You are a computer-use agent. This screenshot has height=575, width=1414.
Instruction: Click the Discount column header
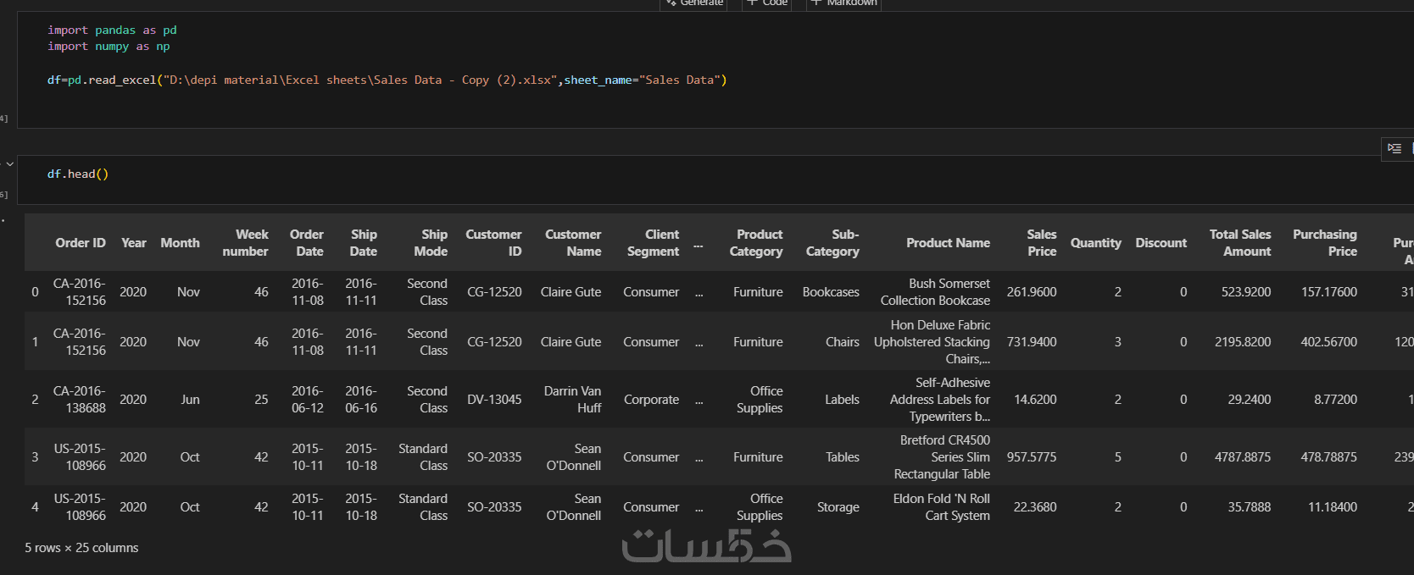(x=1161, y=243)
